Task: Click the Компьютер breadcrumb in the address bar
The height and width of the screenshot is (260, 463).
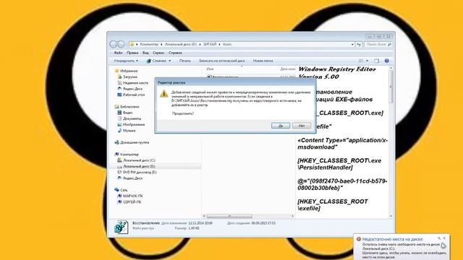Action: [149, 44]
